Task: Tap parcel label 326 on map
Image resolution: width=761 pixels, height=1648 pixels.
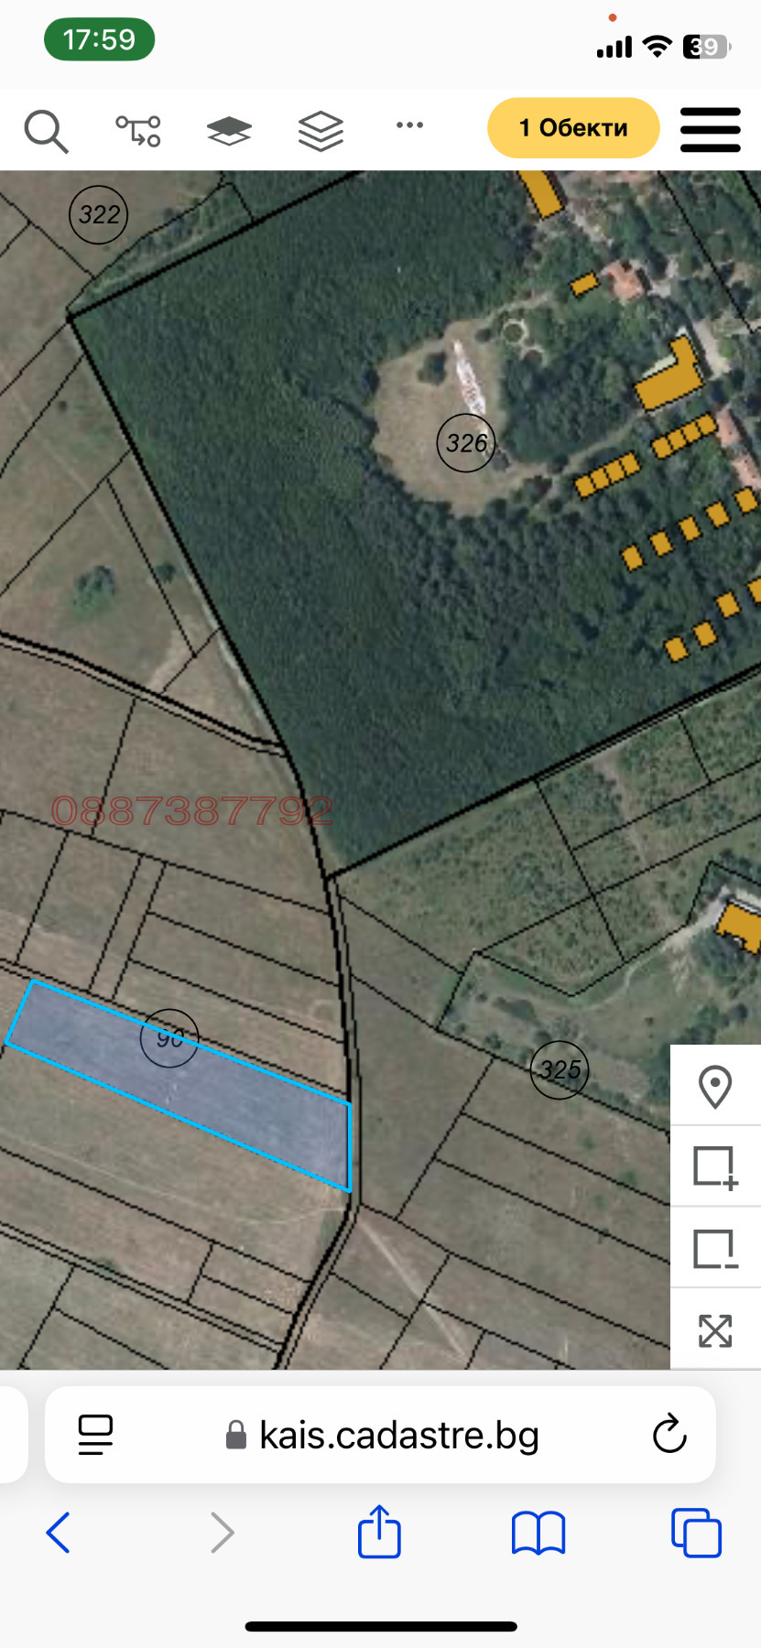Action: pos(466,443)
